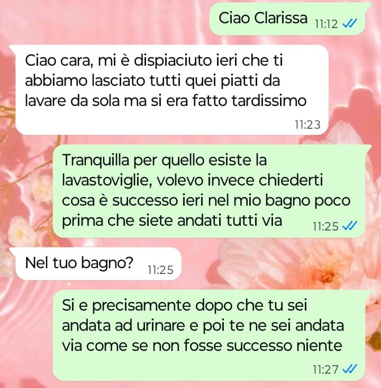Image resolution: width=381 pixels, height=388 pixels.
Task: Click the 11:23 timestamp on the received message
Action: point(307,125)
